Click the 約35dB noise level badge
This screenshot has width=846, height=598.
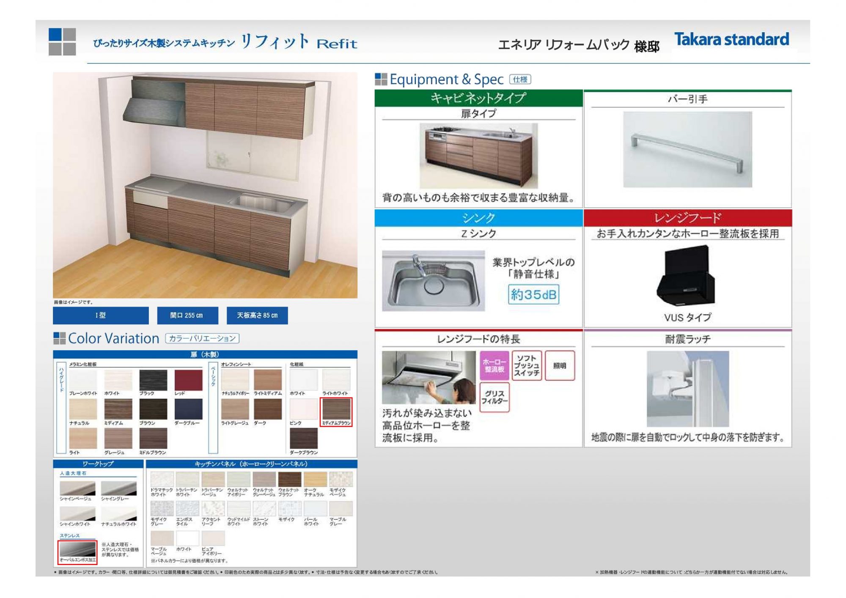point(533,294)
